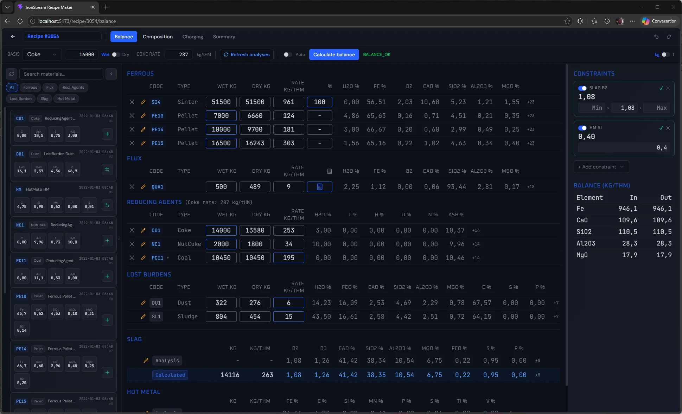Viewport: 682px width, 414px height.
Task: Add the CO1 Coke material to the recipe
Action: pyautogui.click(x=107, y=134)
